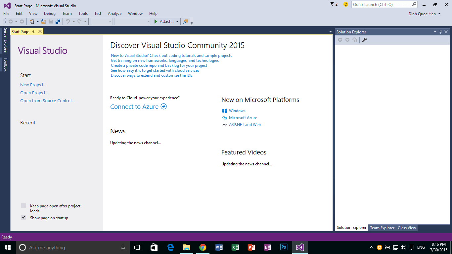Click Open from Source Control... link

point(47,101)
